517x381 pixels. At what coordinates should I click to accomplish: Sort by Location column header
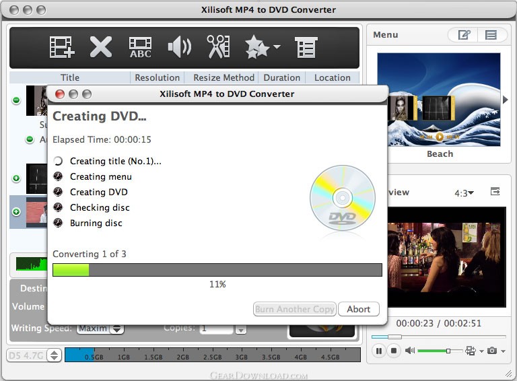pos(333,77)
